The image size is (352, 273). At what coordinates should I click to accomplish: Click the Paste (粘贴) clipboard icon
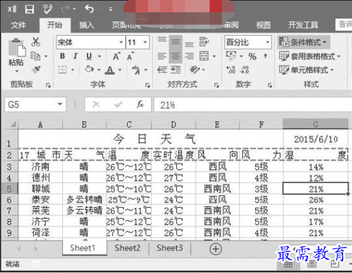pos(17,47)
